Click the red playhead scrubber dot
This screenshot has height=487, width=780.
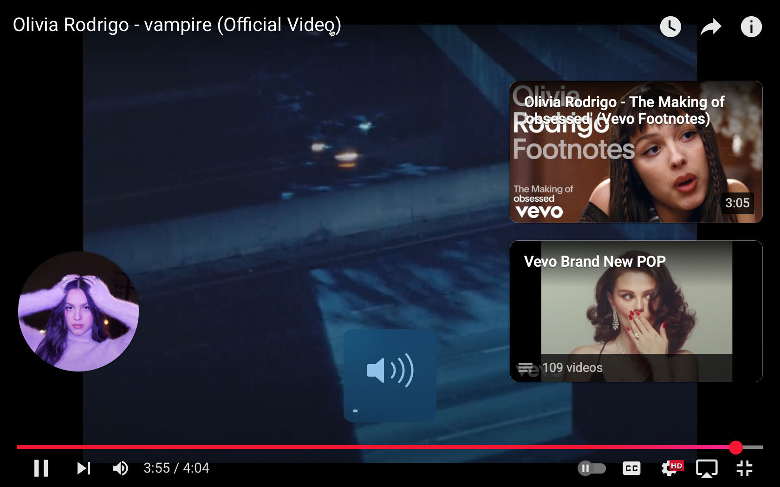coord(736,447)
